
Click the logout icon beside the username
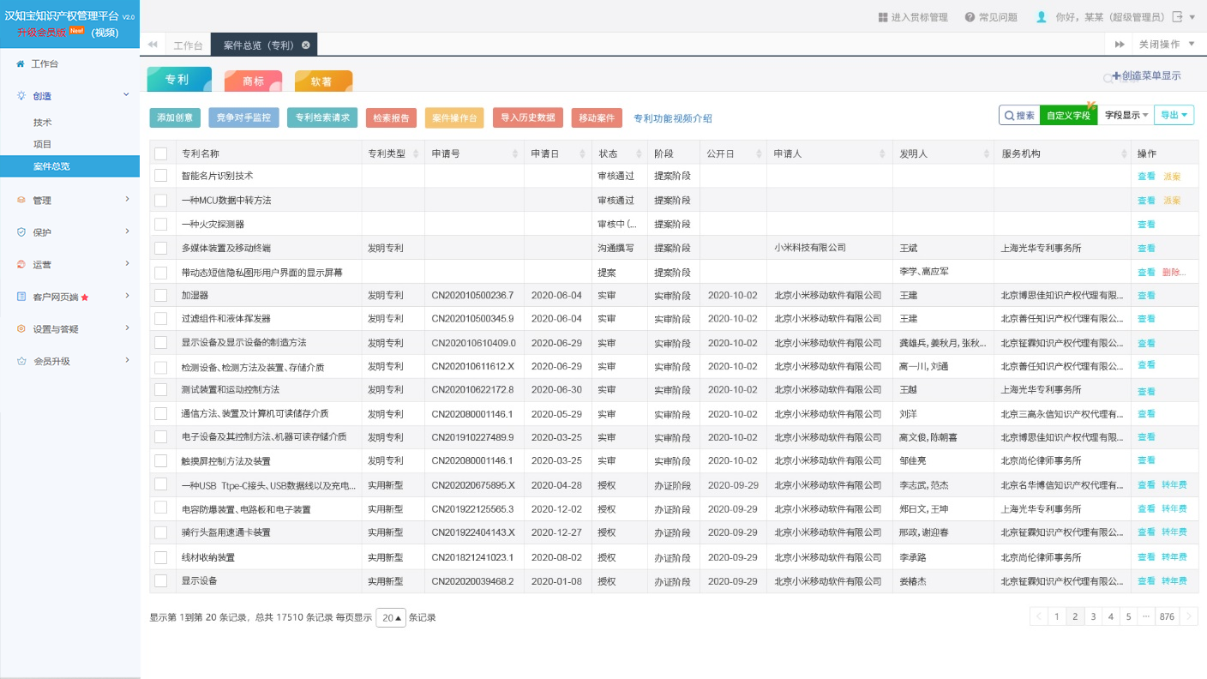[1178, 17]
